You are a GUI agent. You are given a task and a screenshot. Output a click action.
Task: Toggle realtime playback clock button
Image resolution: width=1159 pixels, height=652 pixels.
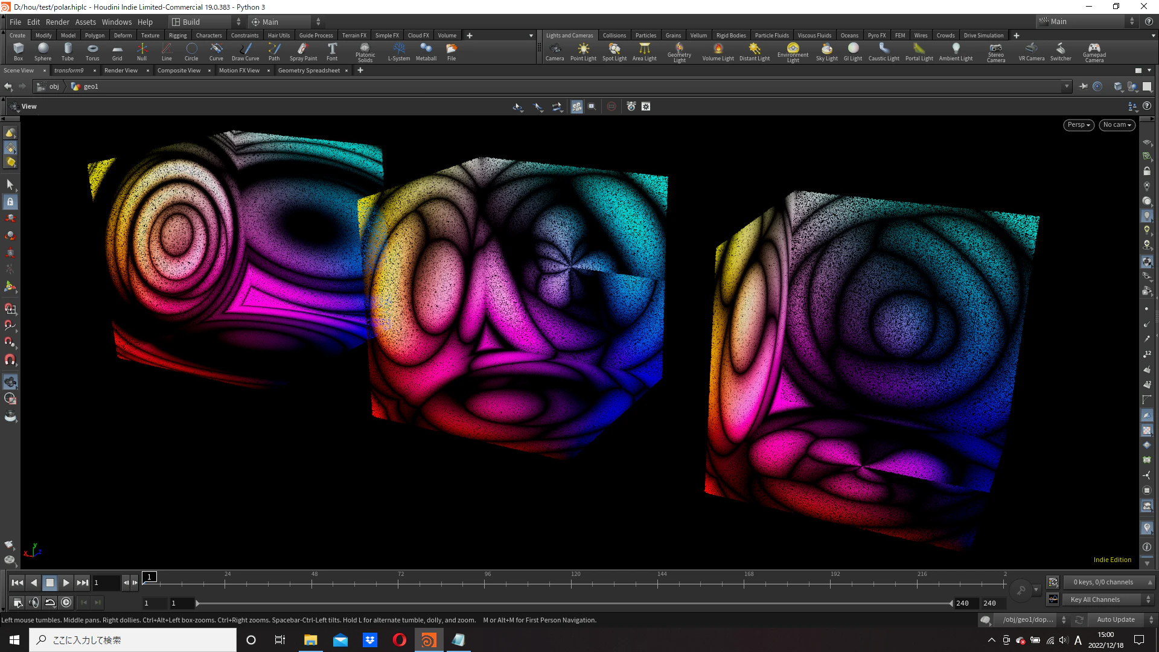[66, 602]
